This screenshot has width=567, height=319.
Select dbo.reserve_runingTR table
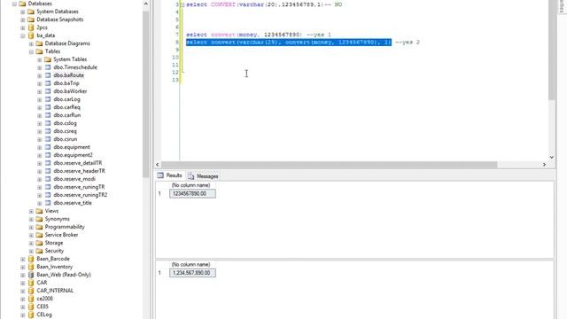tap(79, 187)
